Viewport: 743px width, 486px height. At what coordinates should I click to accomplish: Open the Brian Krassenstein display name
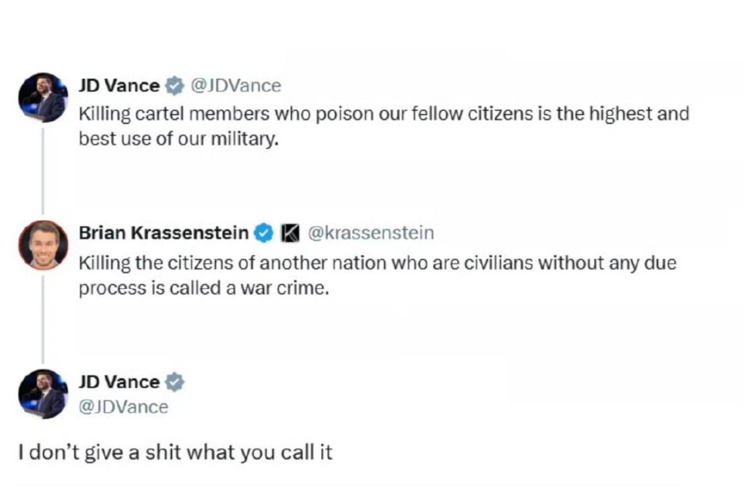click(164, 233)
